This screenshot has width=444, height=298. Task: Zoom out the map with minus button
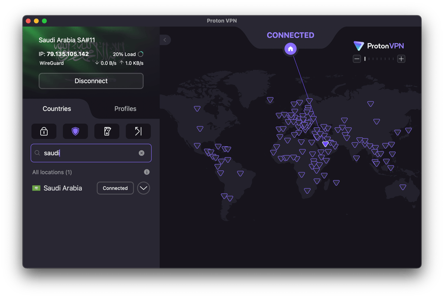(357, 59)
